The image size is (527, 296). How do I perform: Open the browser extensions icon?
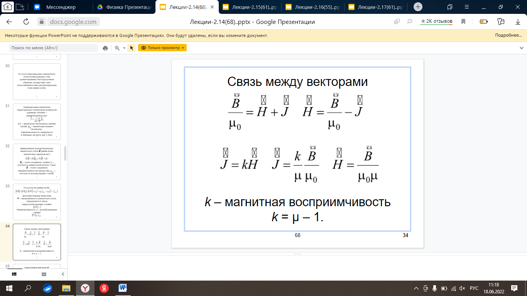pyautogui.click(x=501, y=22)
